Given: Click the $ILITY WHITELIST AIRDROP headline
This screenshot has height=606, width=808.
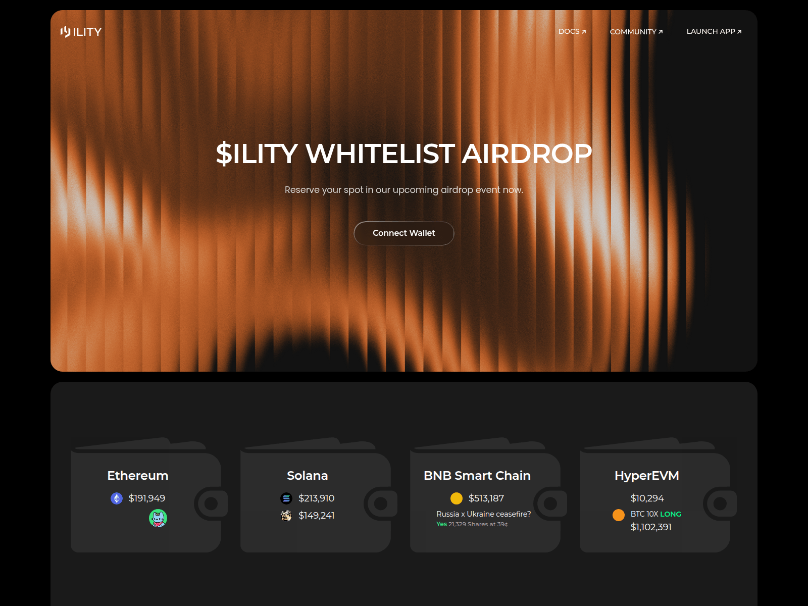Looking at the screenshot, I should pos(404,154).
